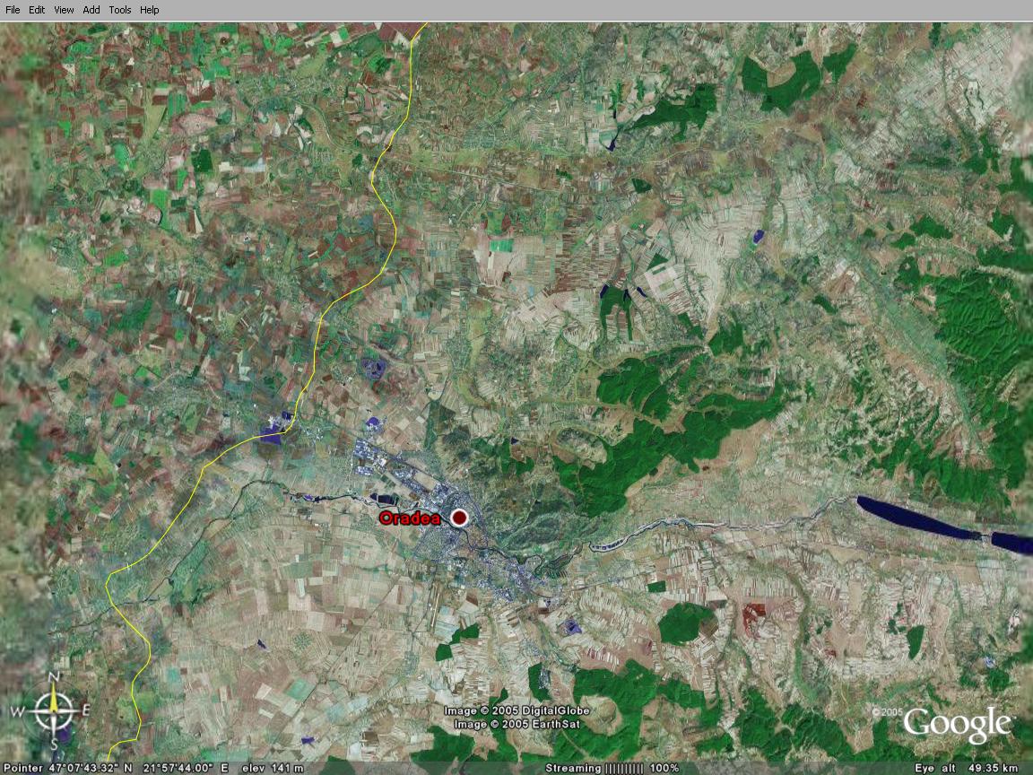The width and height of the screenshot is (1033, 775).
Task: Click the center of the compass rose
Action: point(54,710)
